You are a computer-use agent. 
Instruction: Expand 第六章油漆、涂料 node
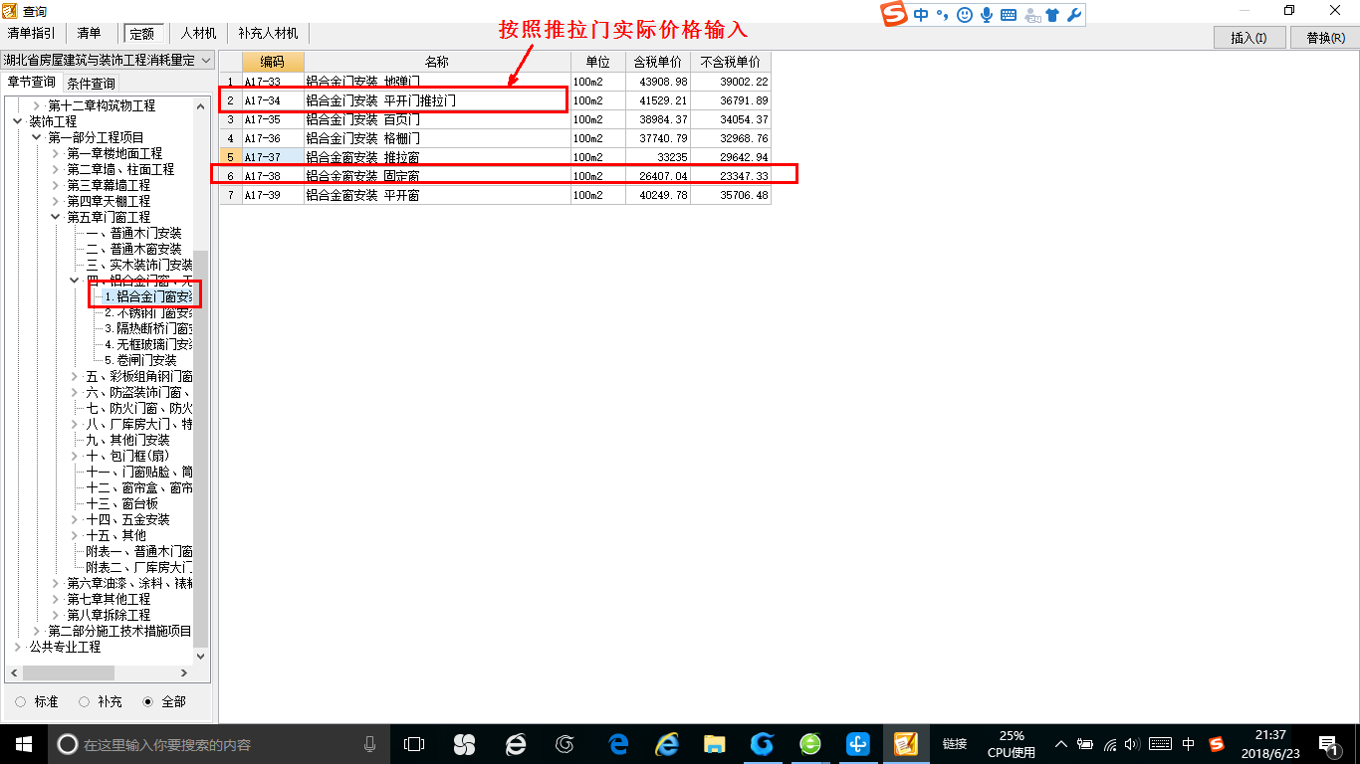click(56, 583)
